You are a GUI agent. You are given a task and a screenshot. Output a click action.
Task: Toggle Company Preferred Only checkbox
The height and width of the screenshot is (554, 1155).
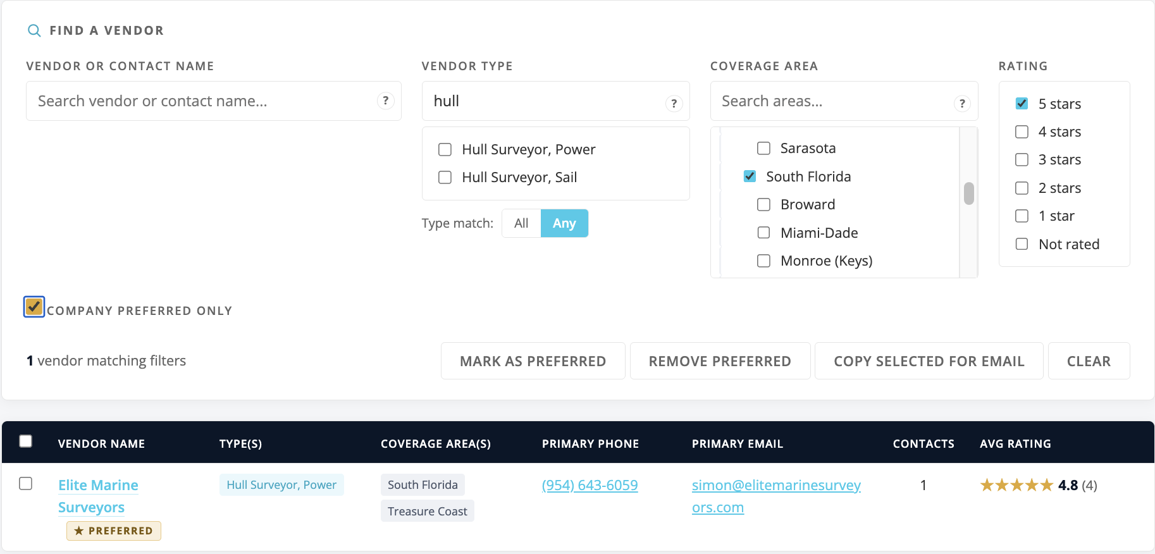tap(34, 307)
